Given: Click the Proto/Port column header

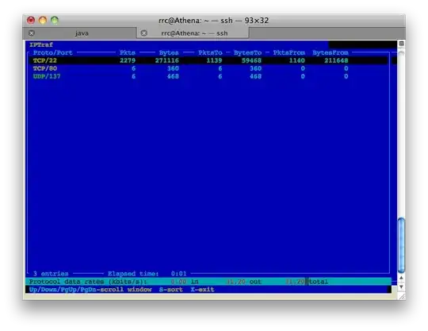Looking at the screenshot, I should (52, 52).
